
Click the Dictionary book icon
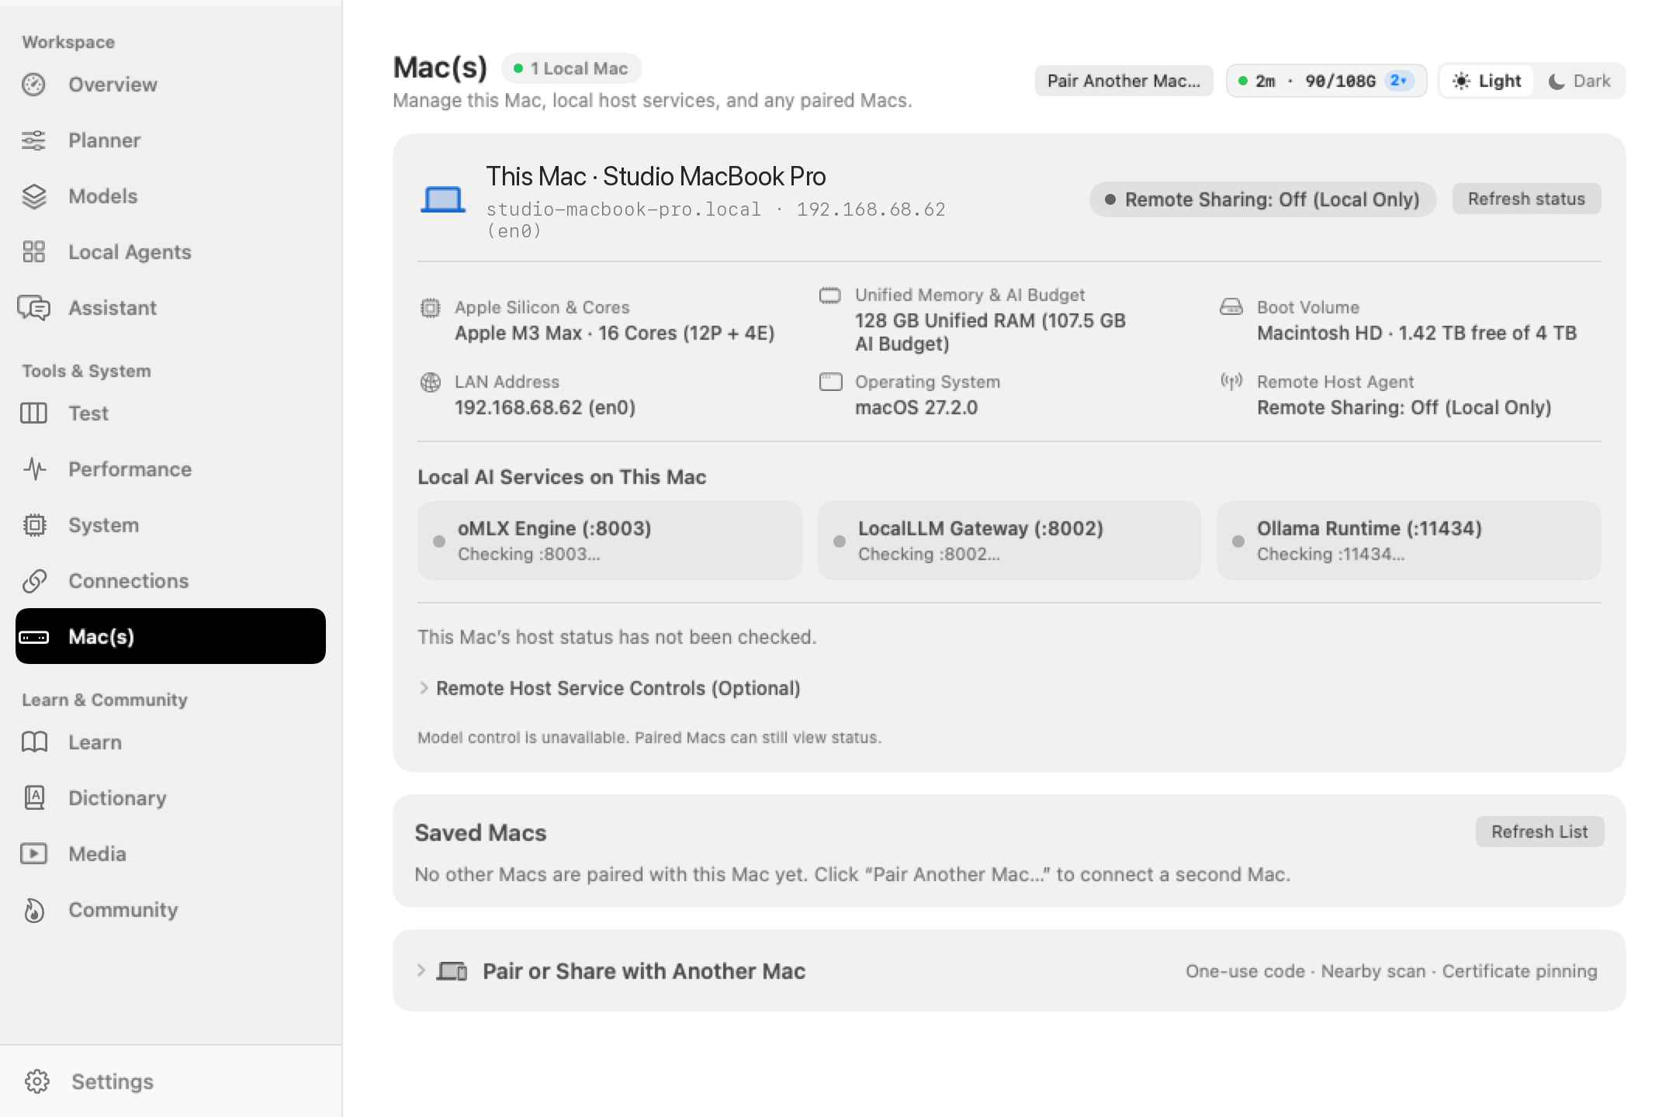[x=33, y=798]
